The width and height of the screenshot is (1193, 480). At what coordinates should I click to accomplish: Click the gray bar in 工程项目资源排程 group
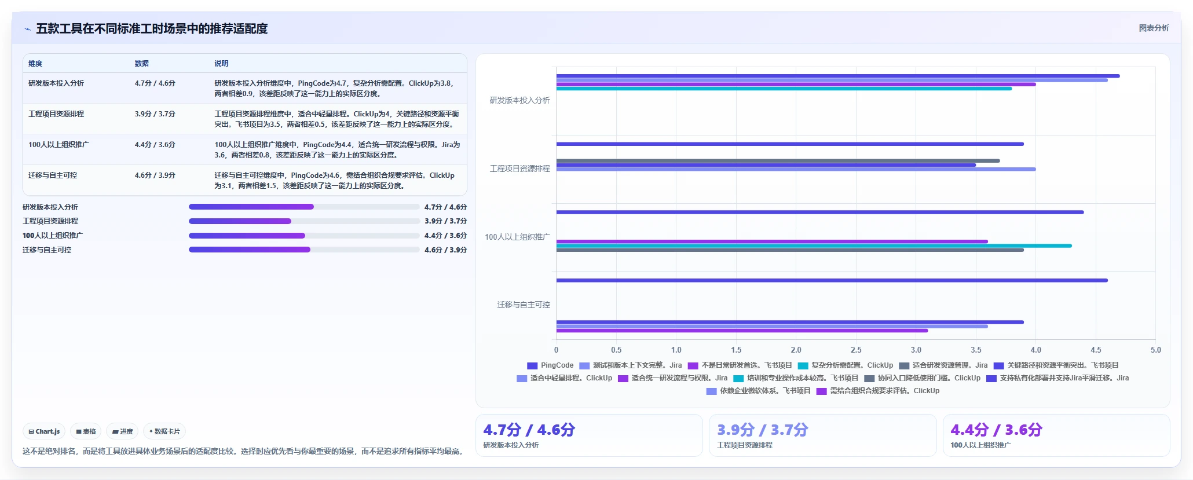pyautogui.click(x=778, y=161)
